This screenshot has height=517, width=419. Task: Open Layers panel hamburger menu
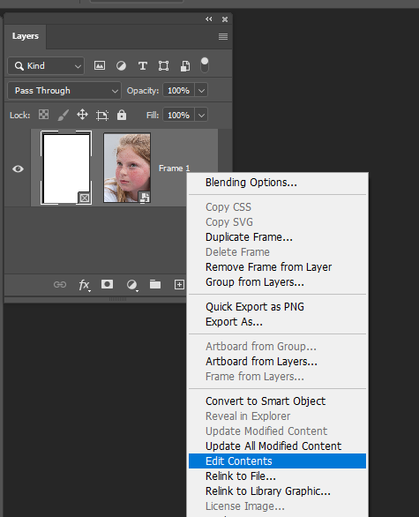click(x=223, y=36)
